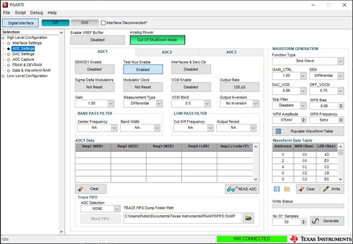The height and width of the screenshot is (244, 353).
Task: Click the PGA970 app icon in title bar
Action: coord(5,5)
